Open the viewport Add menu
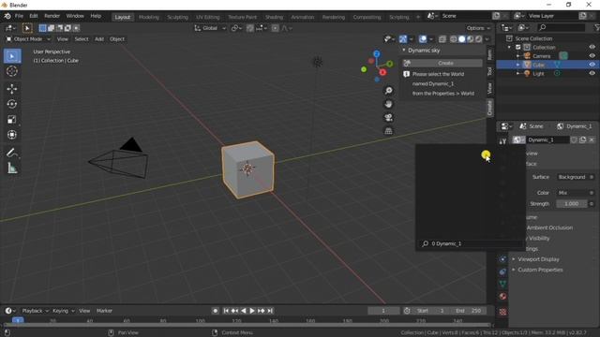This screenshot has height=337, width=600. pyautogui.click(x=99, y=39)
